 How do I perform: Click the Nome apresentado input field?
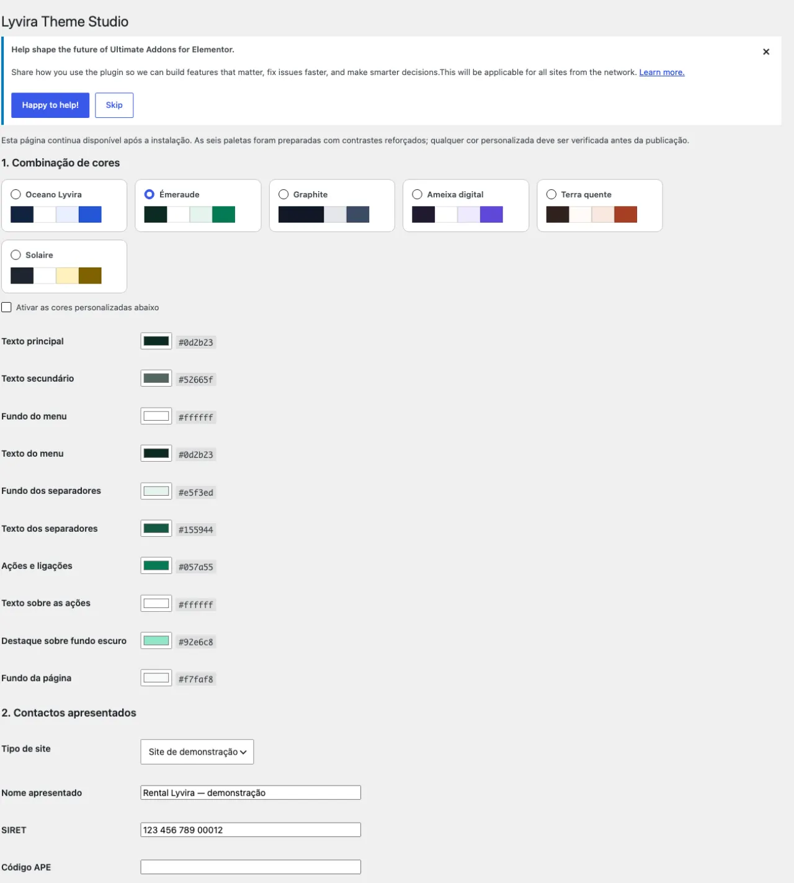pos(251,792)
